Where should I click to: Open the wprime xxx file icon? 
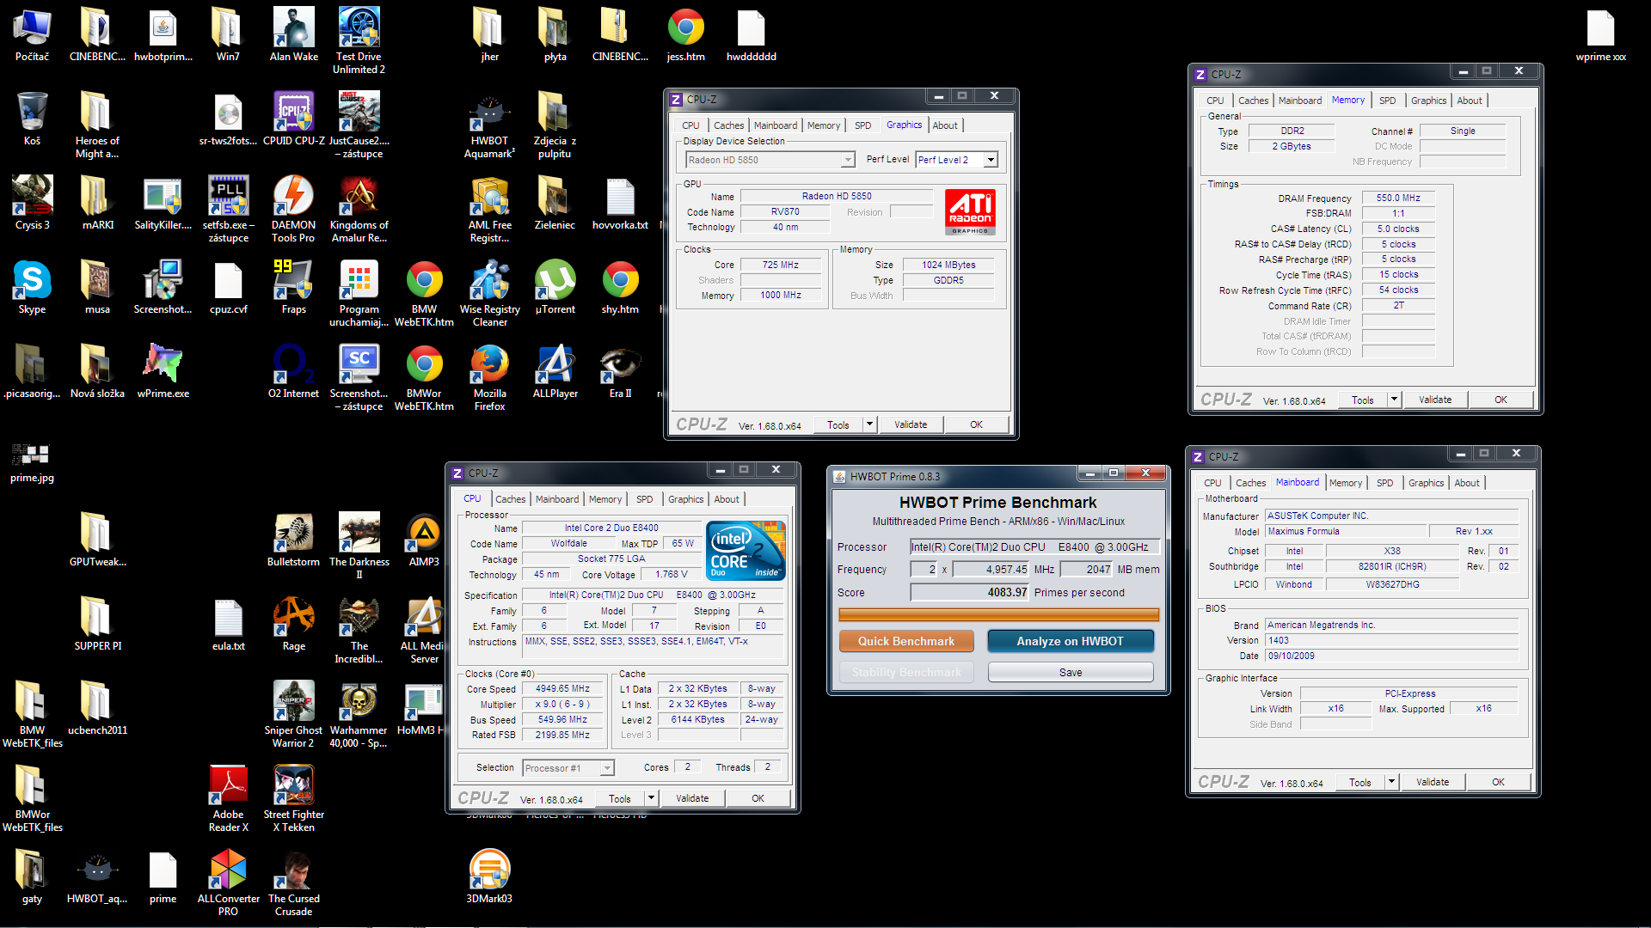[x=1600, y=34]
